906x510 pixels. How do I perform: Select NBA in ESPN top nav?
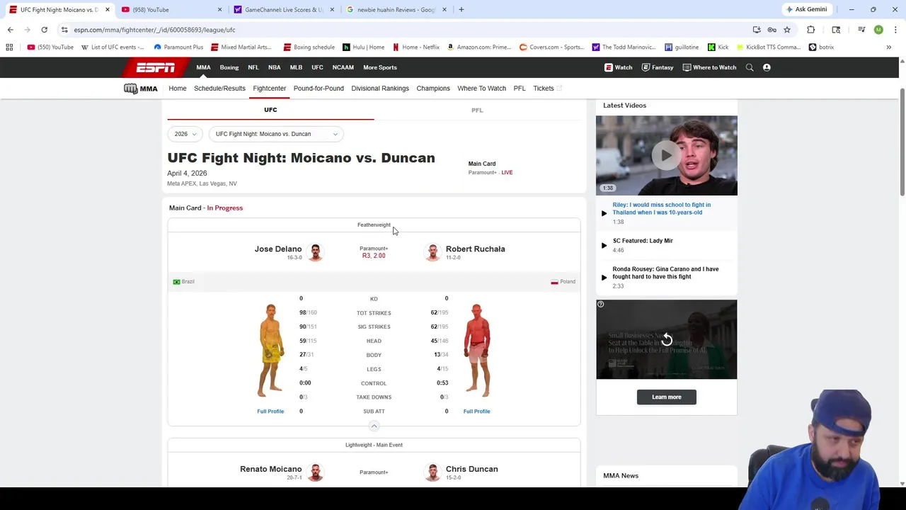274,67
